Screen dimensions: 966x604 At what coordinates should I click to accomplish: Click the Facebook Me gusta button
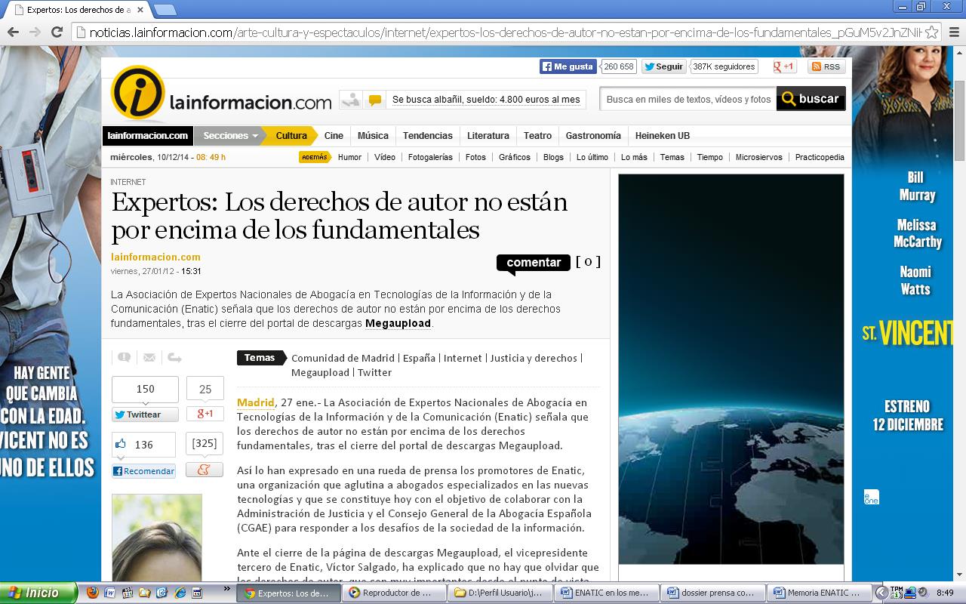point(568,66)
